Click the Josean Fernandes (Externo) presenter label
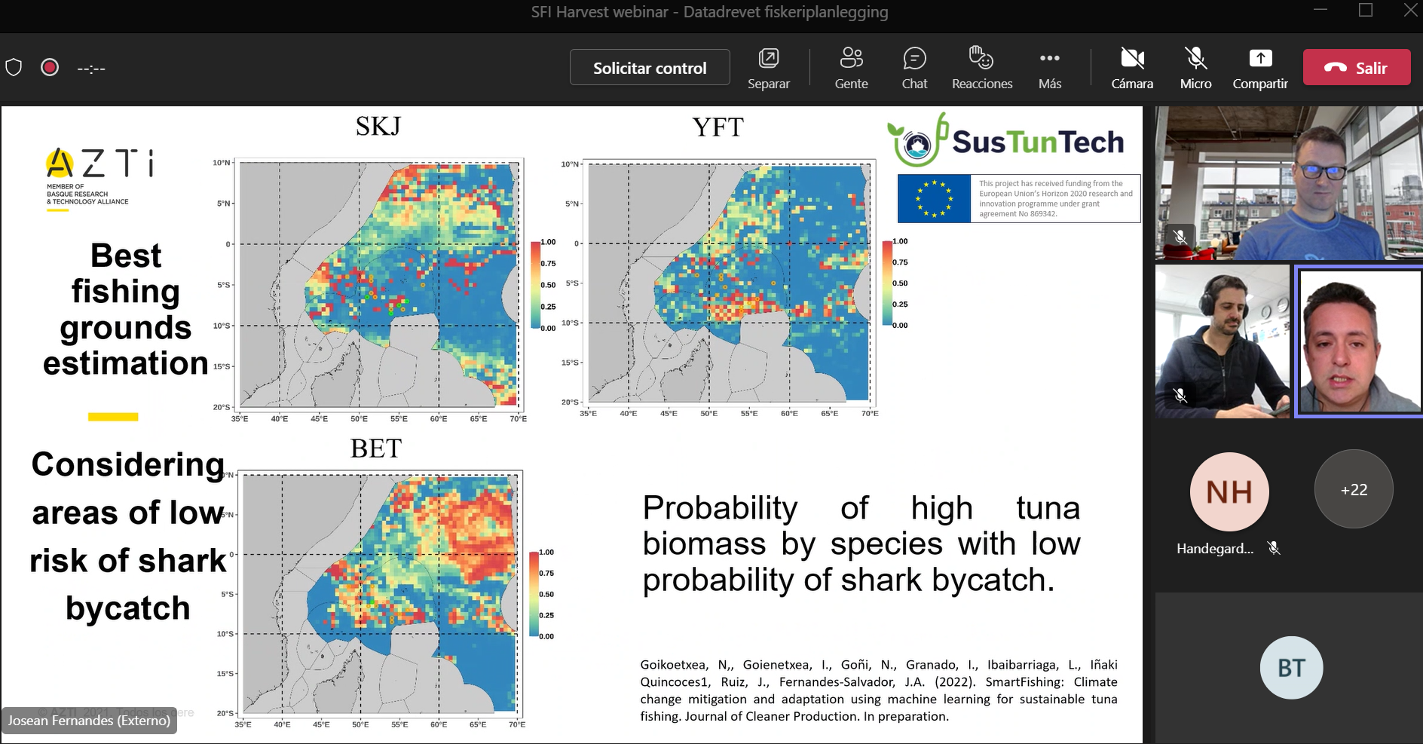Screen dimensions: 1423x744 pyautogui.click(x=89, y=721)
